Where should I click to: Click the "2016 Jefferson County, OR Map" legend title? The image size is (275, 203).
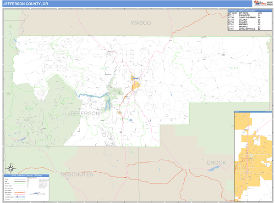[27, 175]
